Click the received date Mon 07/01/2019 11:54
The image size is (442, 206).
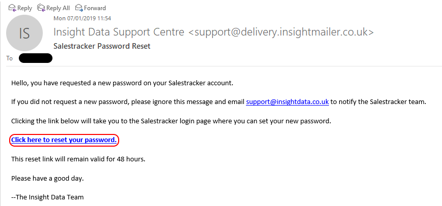(82, 18)
